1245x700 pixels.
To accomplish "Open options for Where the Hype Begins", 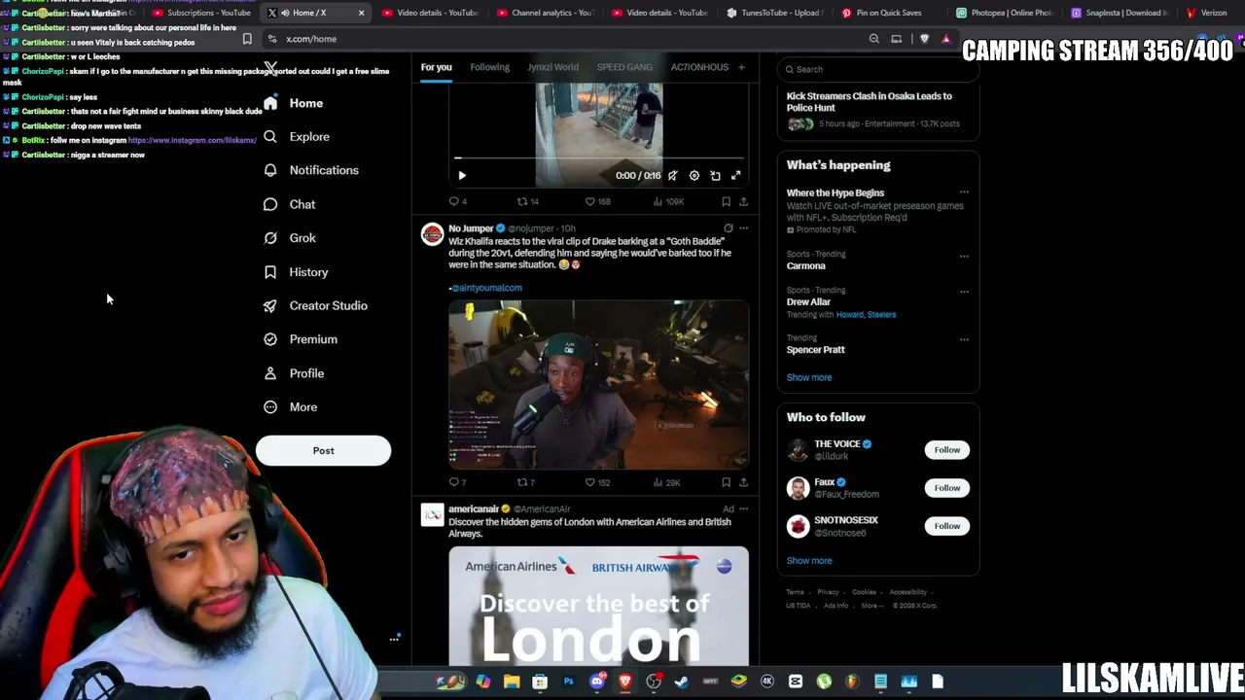I will 964,192.
